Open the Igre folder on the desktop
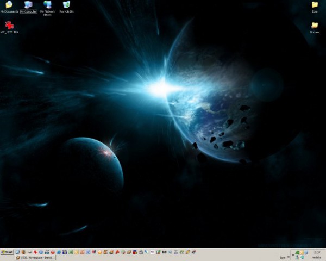The image size is (326, 261). point(315,7)
